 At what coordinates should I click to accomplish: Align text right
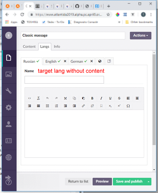tap(30, 106)
